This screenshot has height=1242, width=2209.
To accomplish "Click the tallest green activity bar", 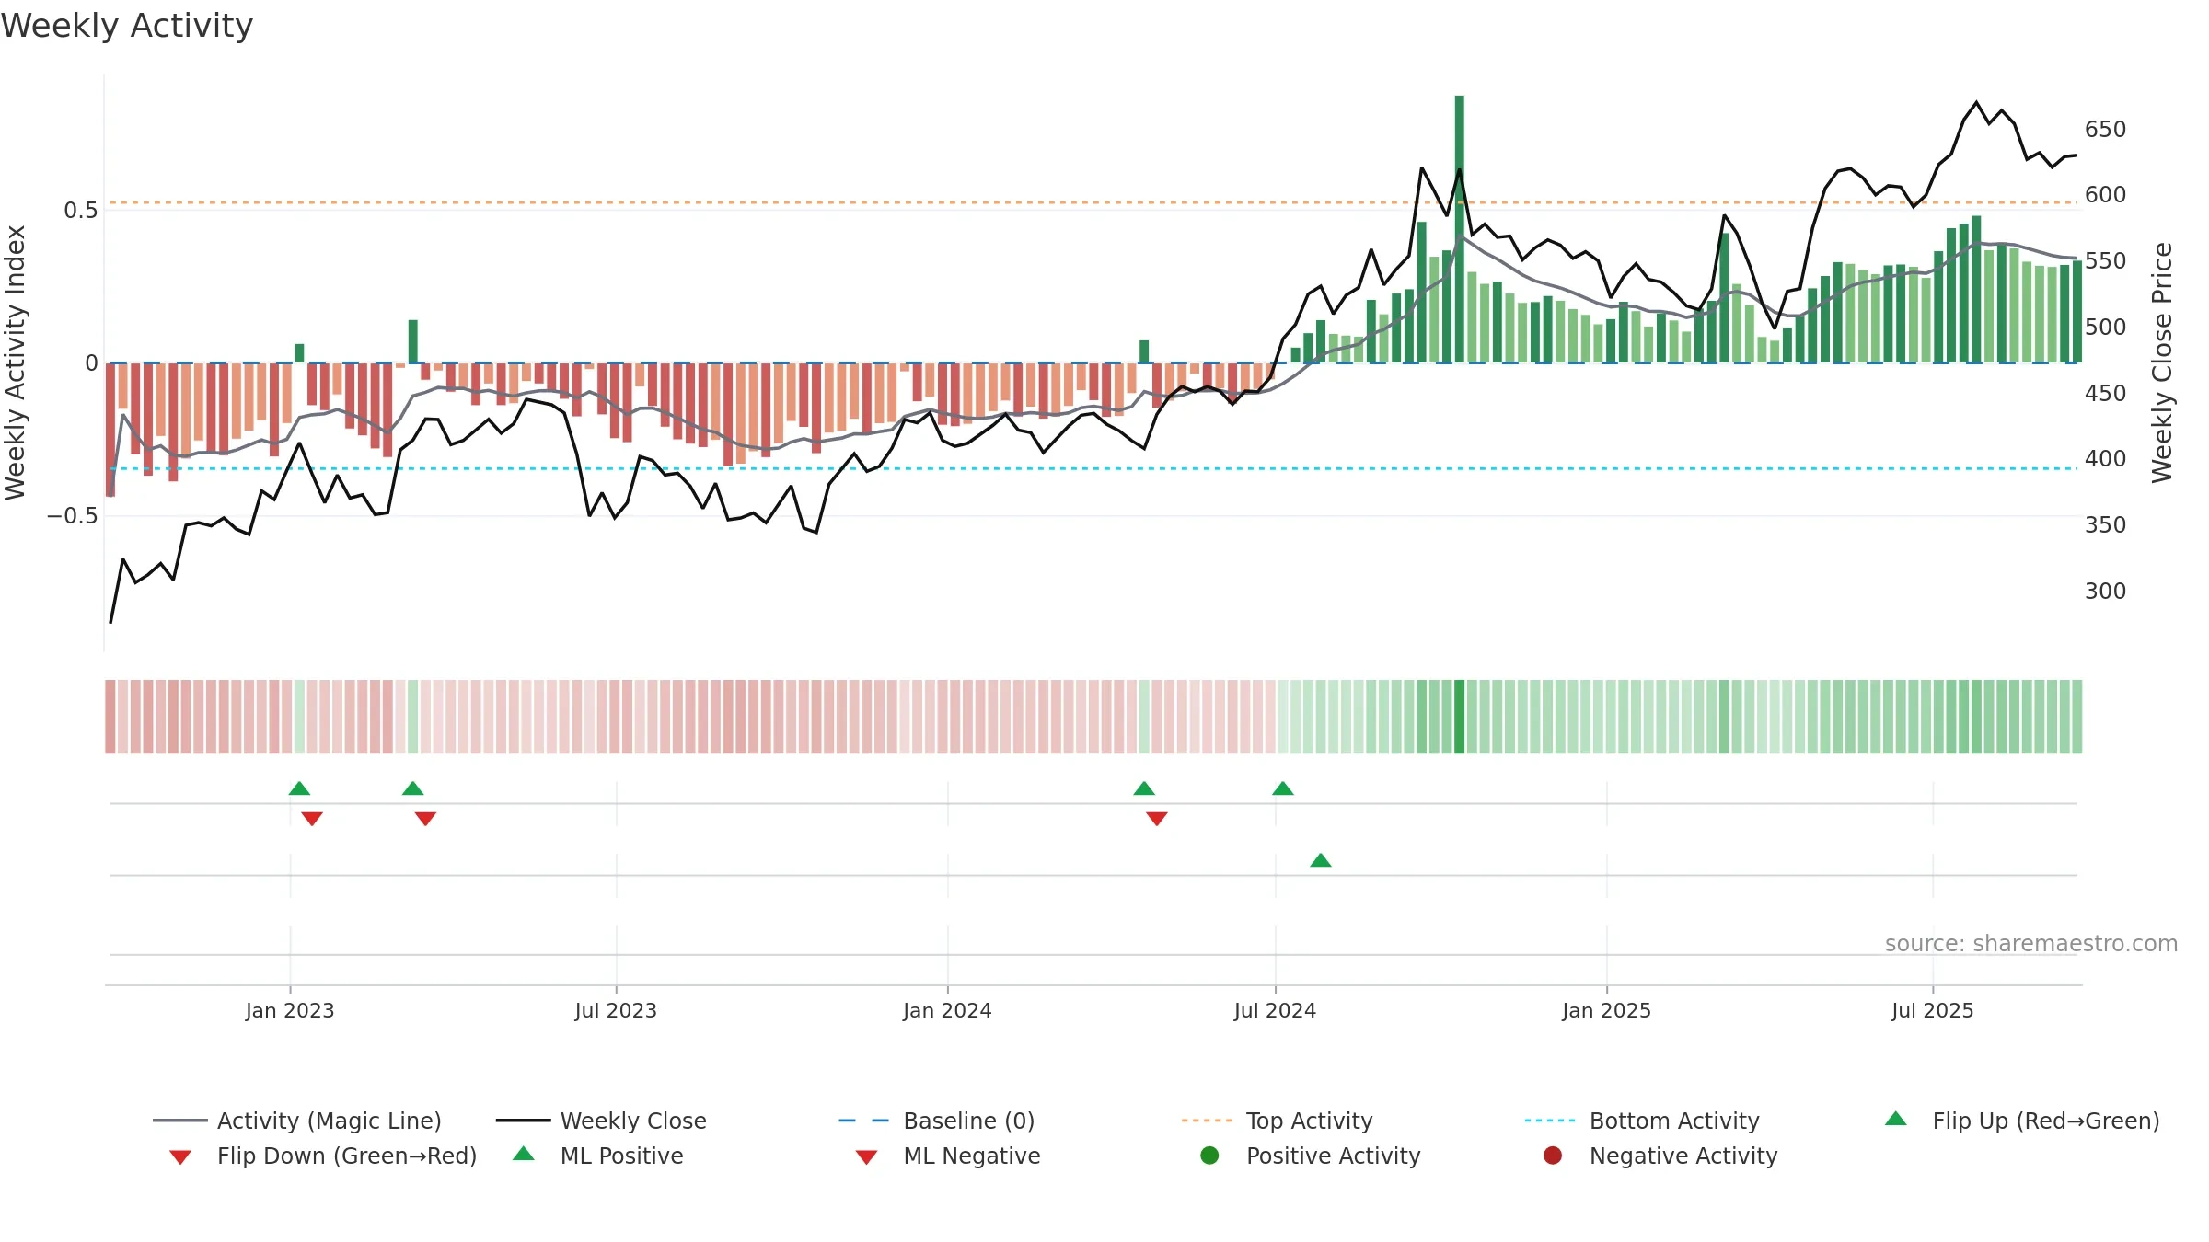I will tap(1460, 229).
